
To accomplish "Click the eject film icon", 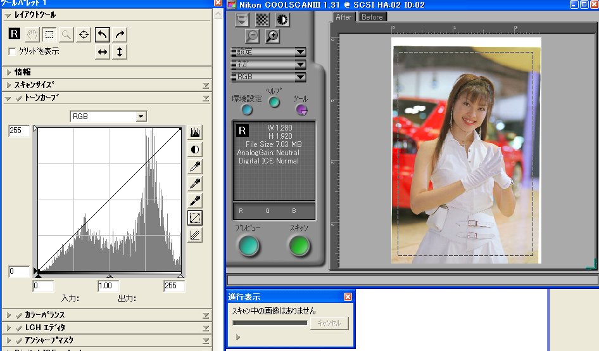I will pos(241,20).
